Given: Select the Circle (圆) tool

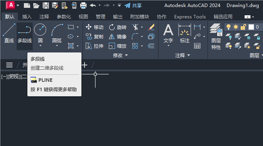Looking at the screenshot, I should pos(40,33).
